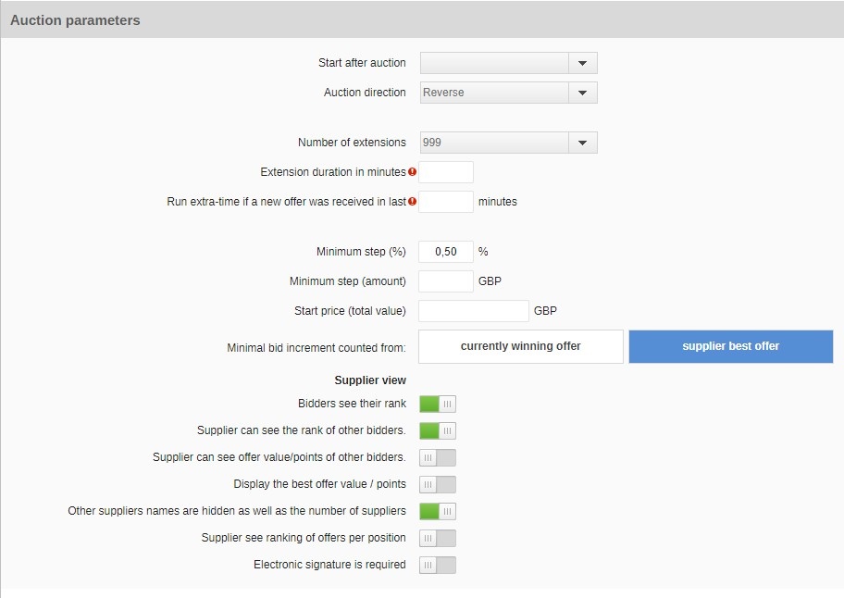Click the red warning icon beside Extension duration
The height and width of the screenshot is (598, 844).
tap(413, 171)
